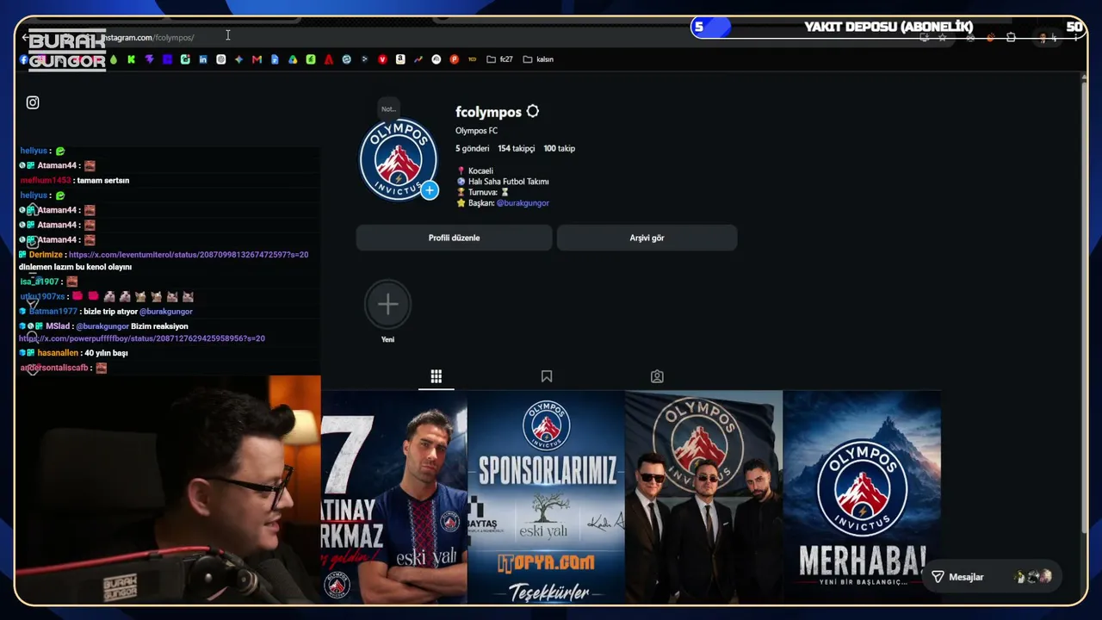Open MSlad's x.com powerpufffffboy chat link

point(142,338)
